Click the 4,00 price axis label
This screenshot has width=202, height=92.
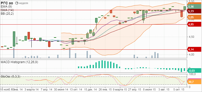click(x=191, y=54)
